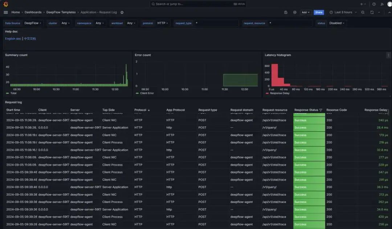Open the Grafana home logo
This screenshot has height=229, width=392.
5,4
